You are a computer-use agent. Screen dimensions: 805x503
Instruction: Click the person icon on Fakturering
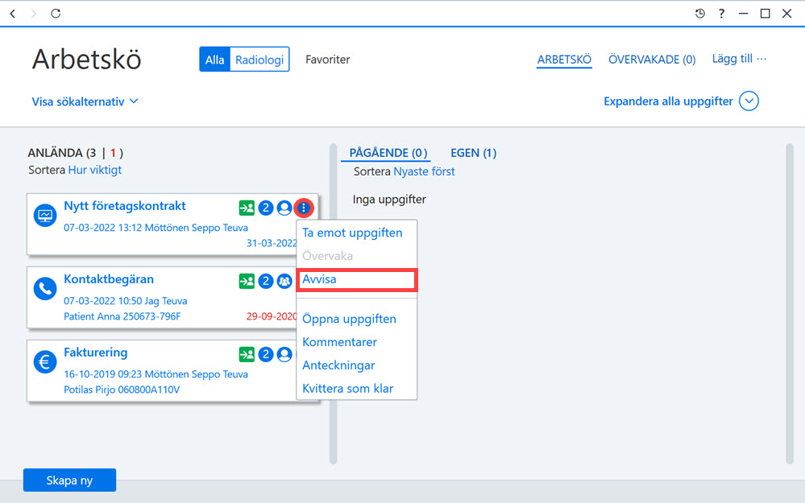coord(284,354)
